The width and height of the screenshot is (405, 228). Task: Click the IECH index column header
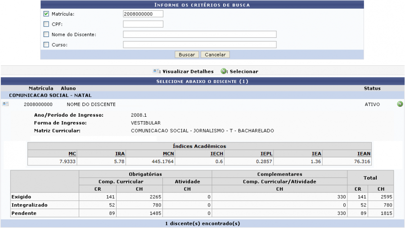217,154
